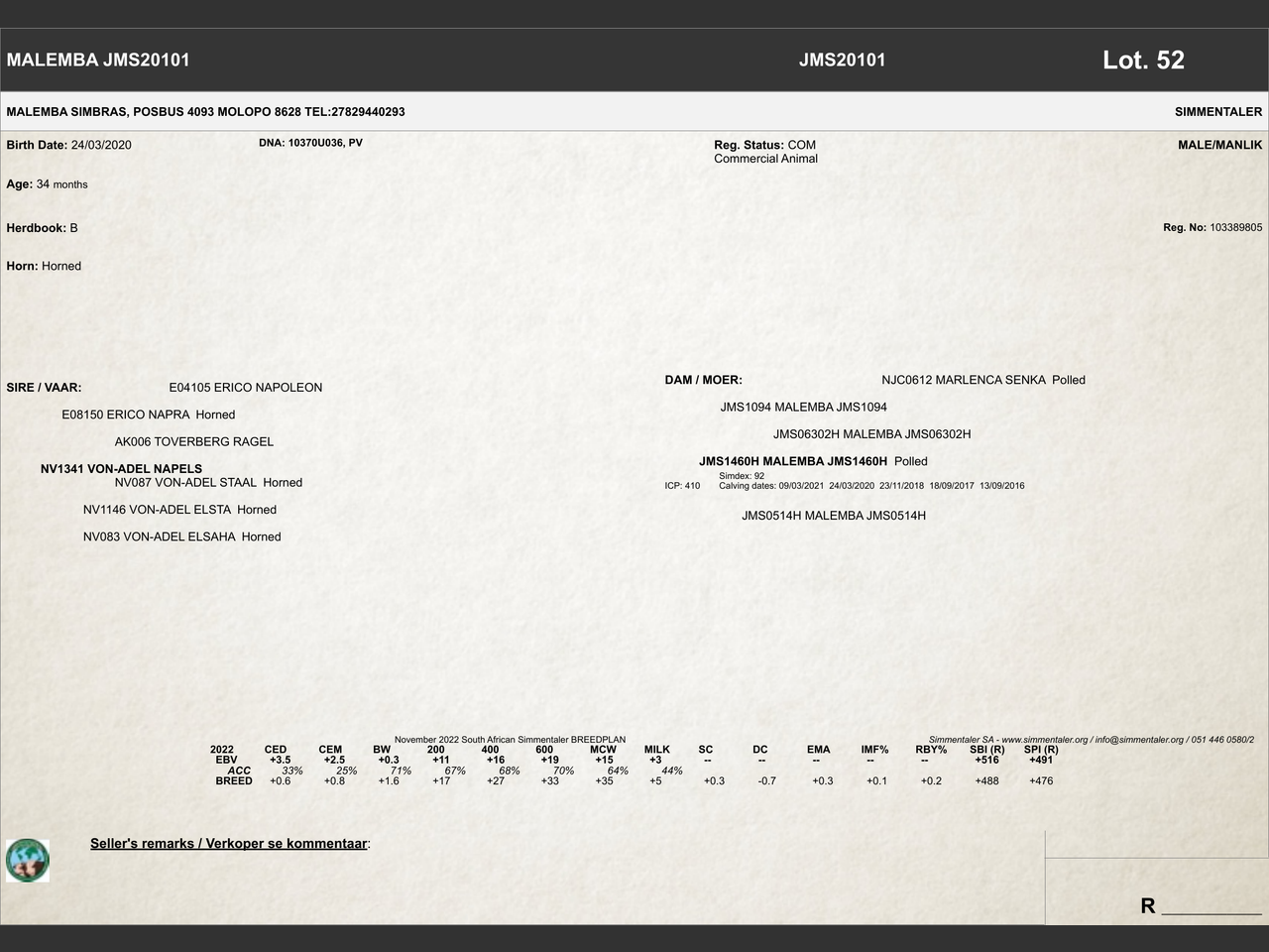Click the ACC row label

click(x=239, y=771)
